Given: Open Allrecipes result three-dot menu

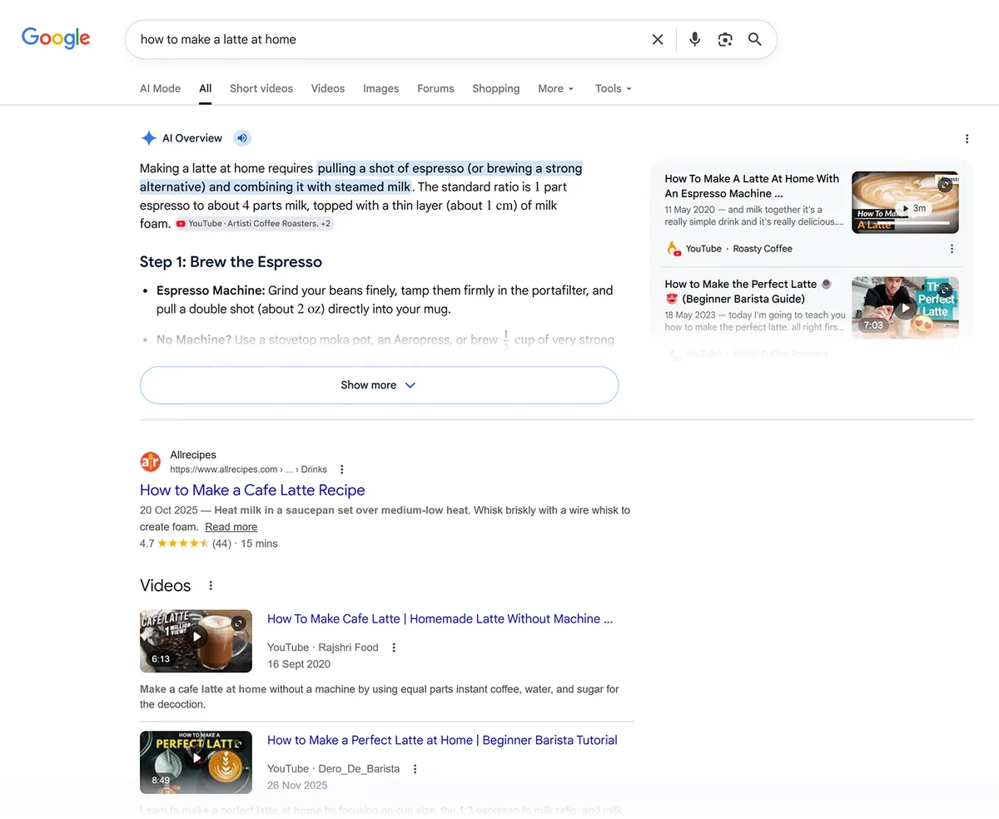Looking at the screenshot, I should click(x=341, y=469).
